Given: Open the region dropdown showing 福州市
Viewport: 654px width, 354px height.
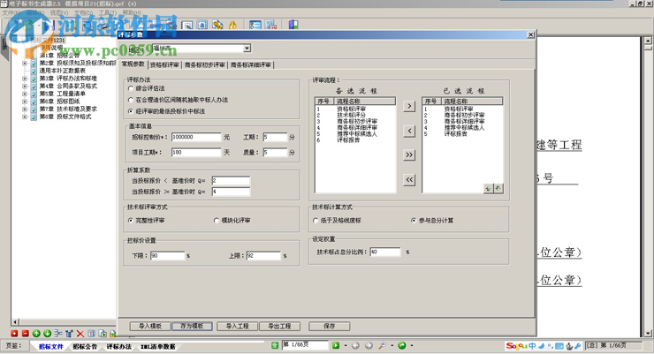Looking at the screenshot, I should [247, 49].
